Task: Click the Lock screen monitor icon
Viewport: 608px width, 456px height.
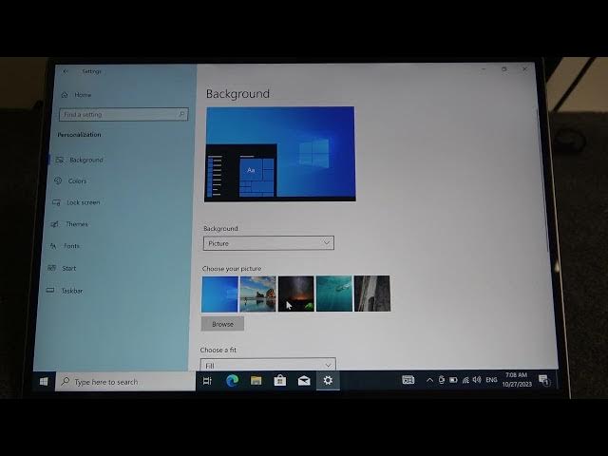Action: pyautogui.click(x=57, y=202)
